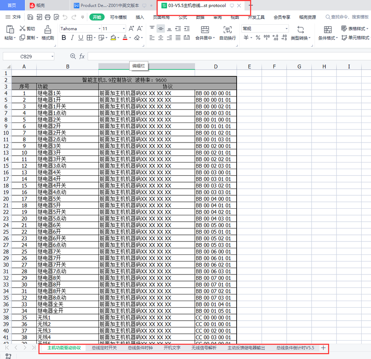Toggle bold formatting
Screen dimensions: 371x359
[64, 38]
